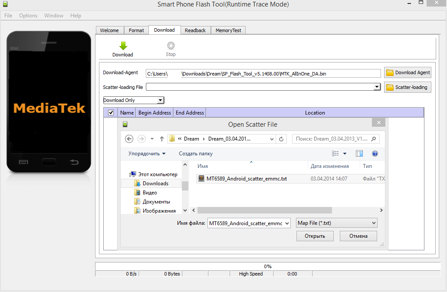The width and height of the screenshot is (447, 292).
Task: Click the Name column header
Action: tap(127, 112)
